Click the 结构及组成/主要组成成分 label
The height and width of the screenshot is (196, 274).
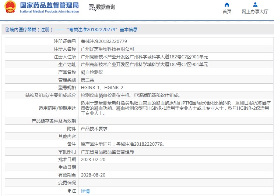(51, 95)
